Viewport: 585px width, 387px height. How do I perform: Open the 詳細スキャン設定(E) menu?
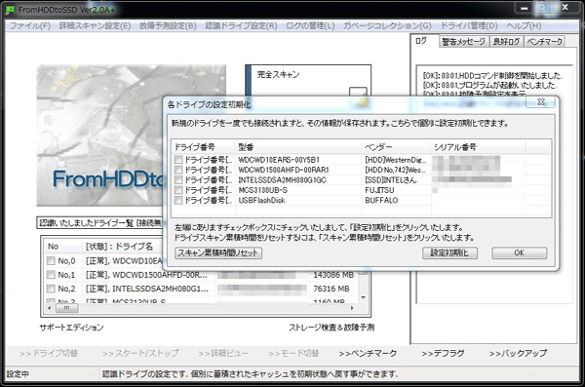pyautogui.click(x=95, y=25)
